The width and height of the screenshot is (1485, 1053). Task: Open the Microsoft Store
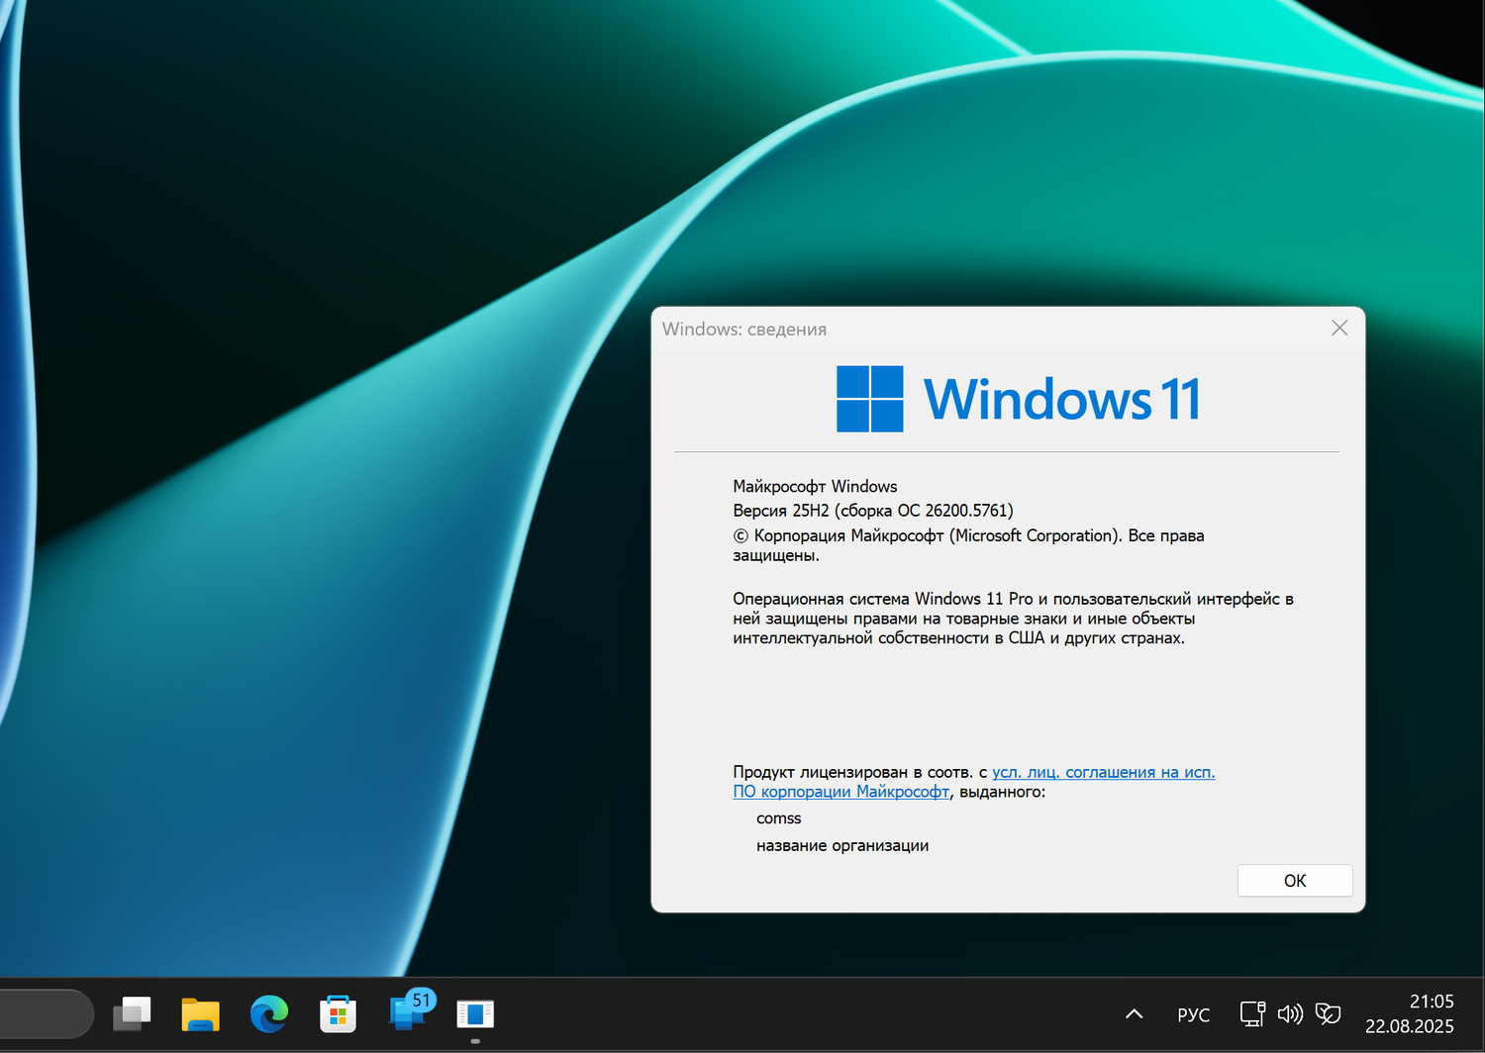[337, 1013]
